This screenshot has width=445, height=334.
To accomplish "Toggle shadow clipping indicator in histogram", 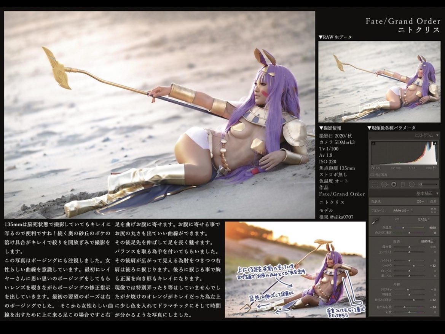I will pos(373,144).
